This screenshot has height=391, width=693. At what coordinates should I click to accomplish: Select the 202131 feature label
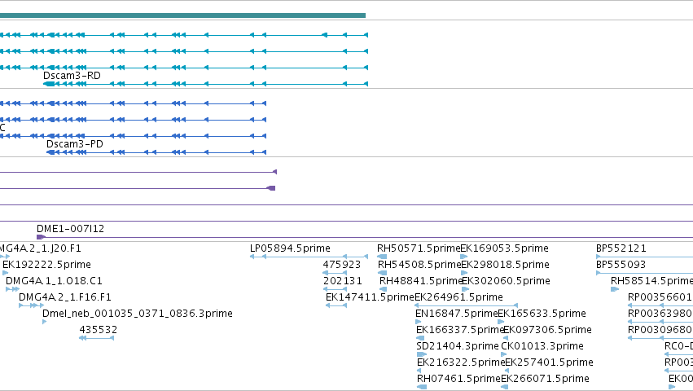[343, 281]
